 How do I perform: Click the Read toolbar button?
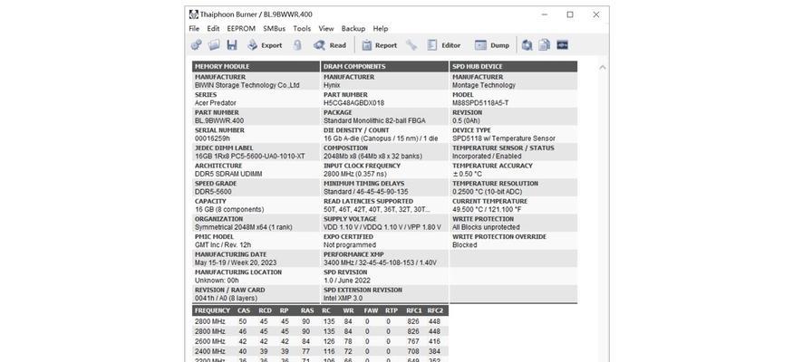(330, 45)
